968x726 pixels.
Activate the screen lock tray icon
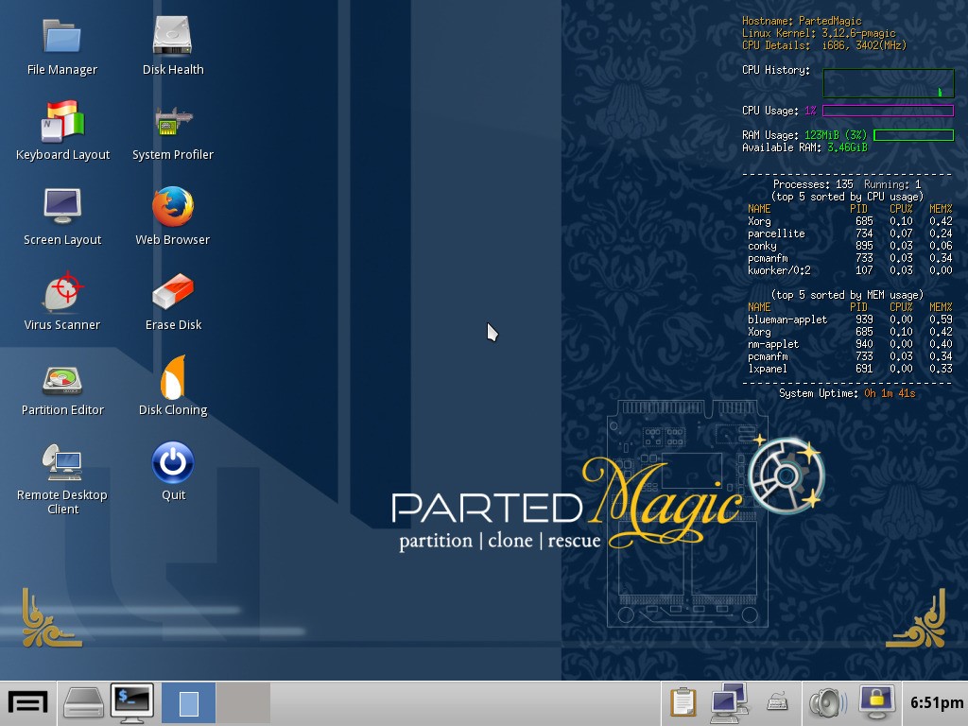click(x=874, y=702)
